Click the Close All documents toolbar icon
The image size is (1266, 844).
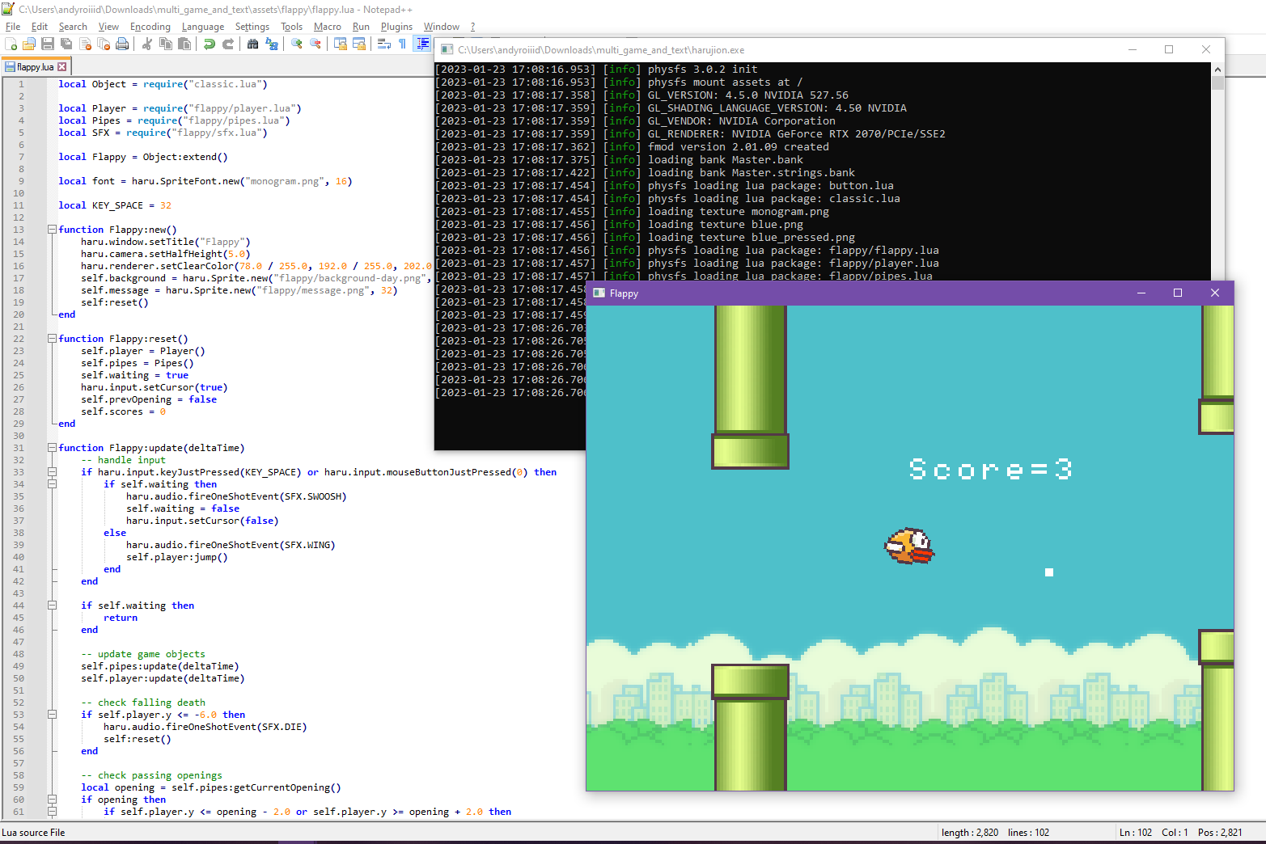104,44
